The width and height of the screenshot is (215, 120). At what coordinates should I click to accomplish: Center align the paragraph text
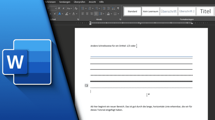tap(87, 14)
